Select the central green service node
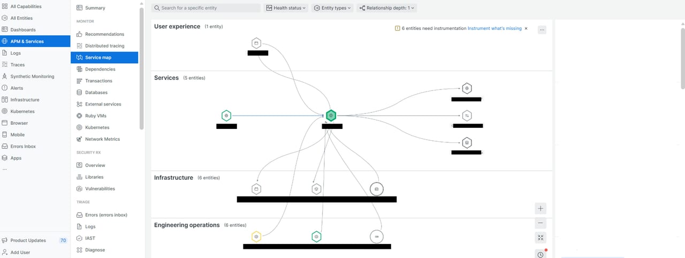Viewport: 685px width, 258px height. click(331, 116)
